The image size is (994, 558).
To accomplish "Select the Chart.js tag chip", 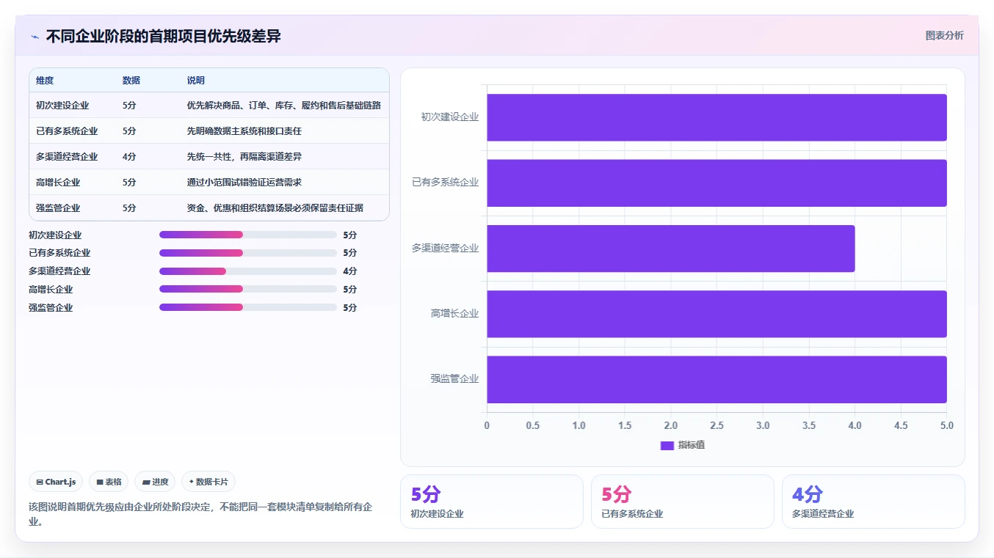I will [x=57, y=482].
